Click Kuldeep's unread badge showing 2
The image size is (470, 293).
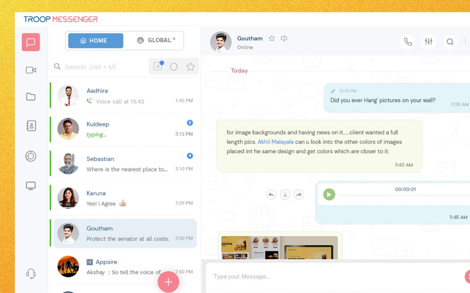(x=190, y=122)
